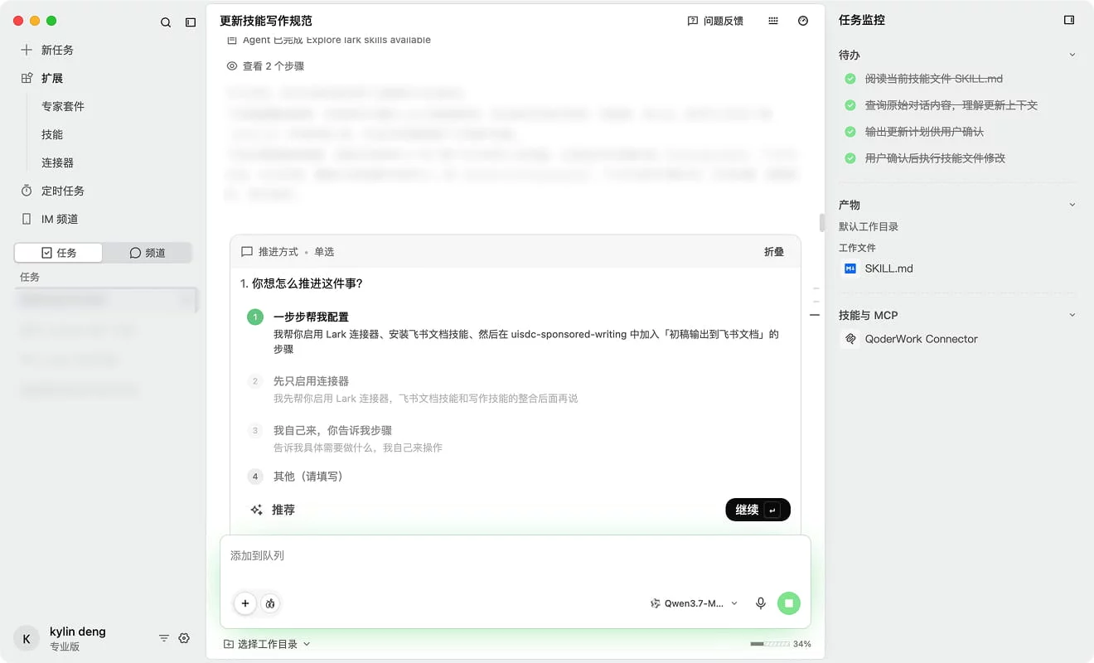The width and height of the screenshot is (1094, 663).
Task: Open the 扩展 extensions section
Action: click(x=52, y=78)
